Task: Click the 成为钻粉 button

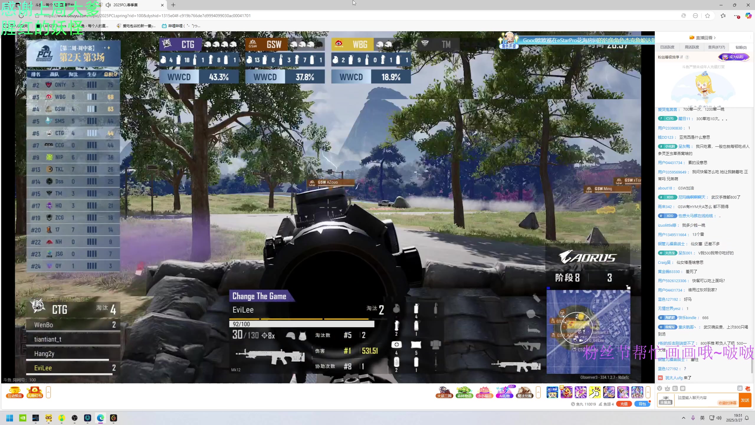Action: click(734, 57)
